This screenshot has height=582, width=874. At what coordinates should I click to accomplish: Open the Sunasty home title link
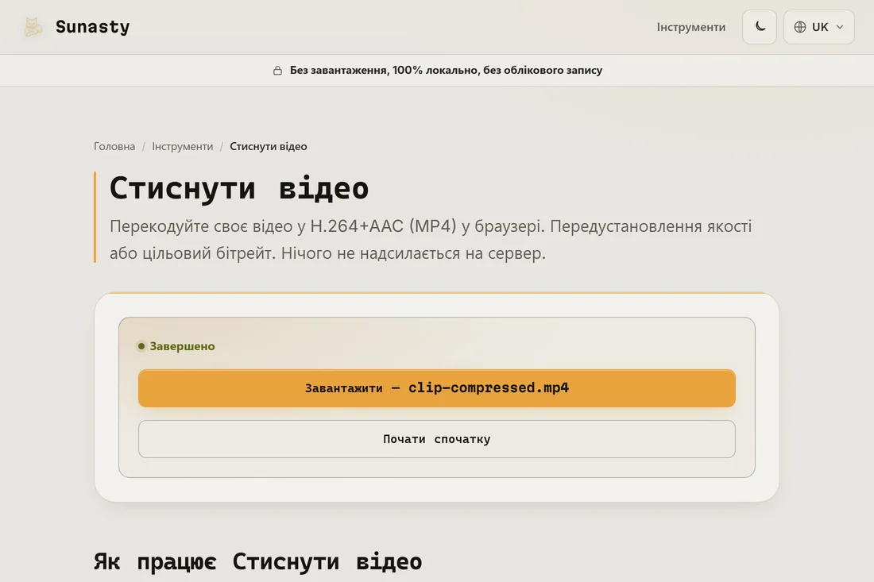92,27
